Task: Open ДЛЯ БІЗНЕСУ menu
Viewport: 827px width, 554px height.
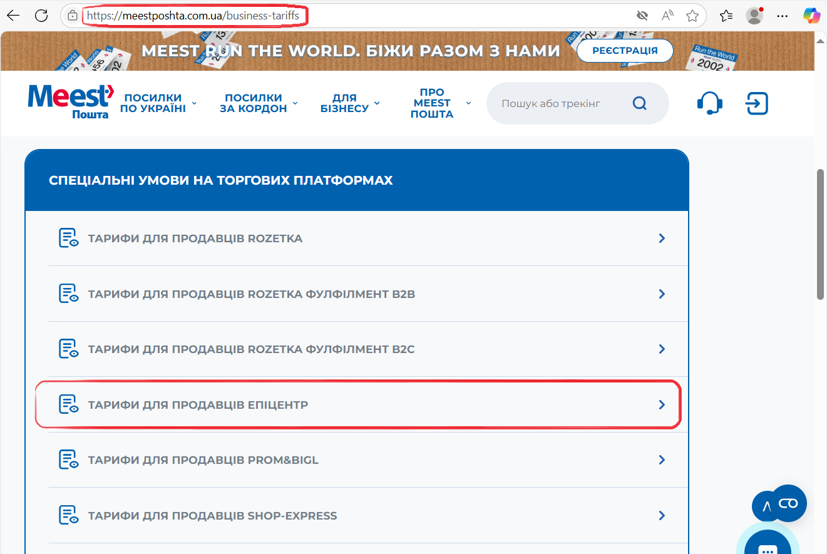Action: (344, 103)
